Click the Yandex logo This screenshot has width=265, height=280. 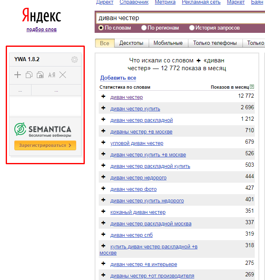tap(41, 16)
